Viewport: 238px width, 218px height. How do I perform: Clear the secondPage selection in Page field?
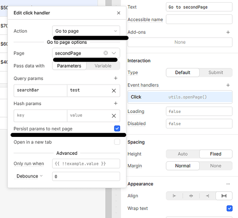click(106, 53)
